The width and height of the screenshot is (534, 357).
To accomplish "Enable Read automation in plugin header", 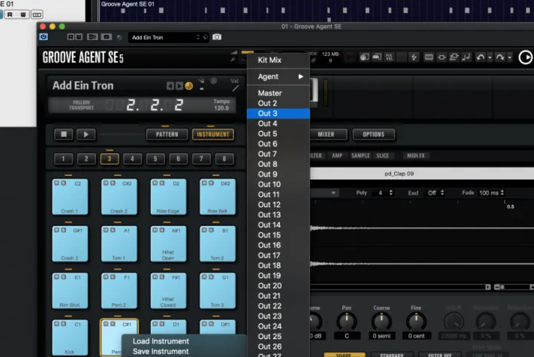I will [70, 37].
